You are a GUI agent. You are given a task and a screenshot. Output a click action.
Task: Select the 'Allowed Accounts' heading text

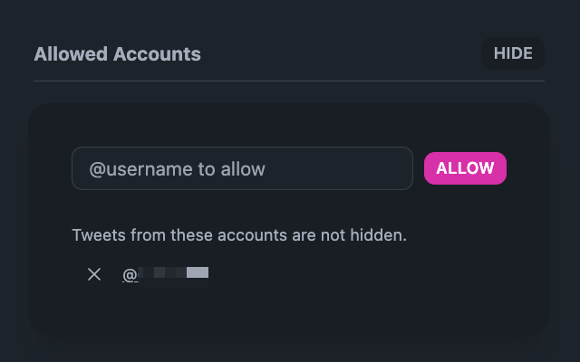click(x=117, y=54)
